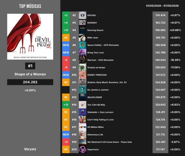
Task: Click the Shape of a Woman title
Action: [x=30, y=74]
